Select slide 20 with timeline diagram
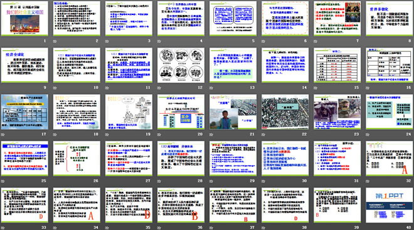414x230 pixels. pos(181,112)
